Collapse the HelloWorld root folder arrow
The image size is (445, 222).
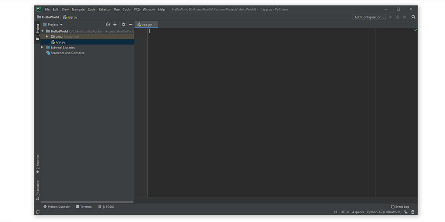(x=42, y=31)
